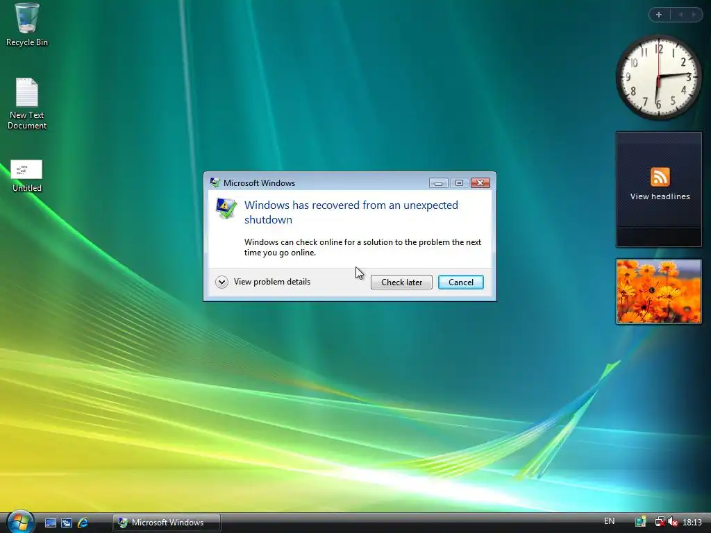Screen dimensions: 711x533
Task: Minimize the Microsoft Windows dialog
Action: tap(439, 183)
